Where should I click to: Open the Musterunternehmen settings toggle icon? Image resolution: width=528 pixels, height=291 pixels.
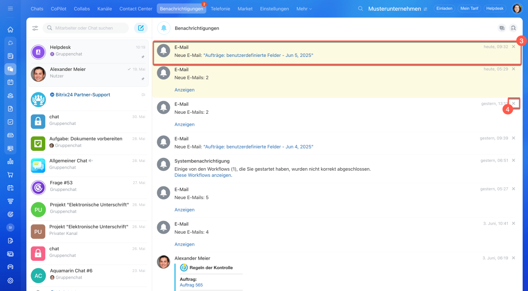(x=425, y=9)
